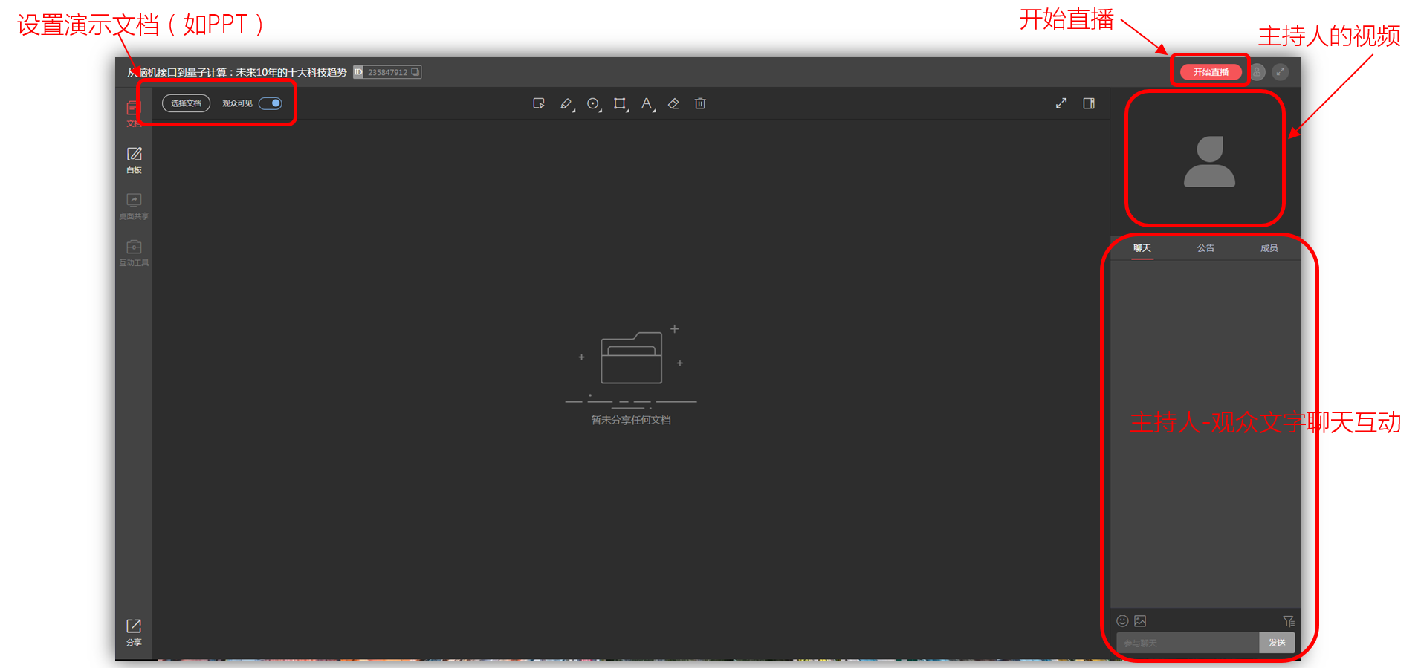The width and height of the screenshot is (1421, 668).
Task: Select the pointer selection tool
Action: click(539, 103)
